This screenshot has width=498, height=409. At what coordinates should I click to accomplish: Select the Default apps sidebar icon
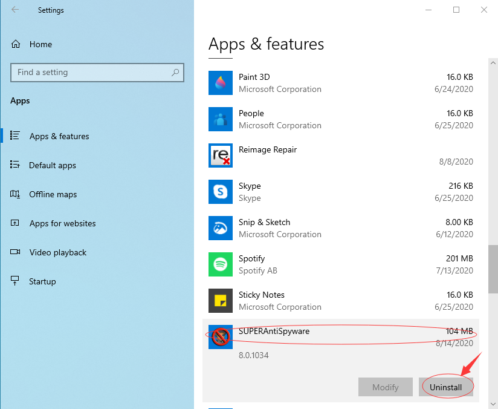click(x=15, y=165)
